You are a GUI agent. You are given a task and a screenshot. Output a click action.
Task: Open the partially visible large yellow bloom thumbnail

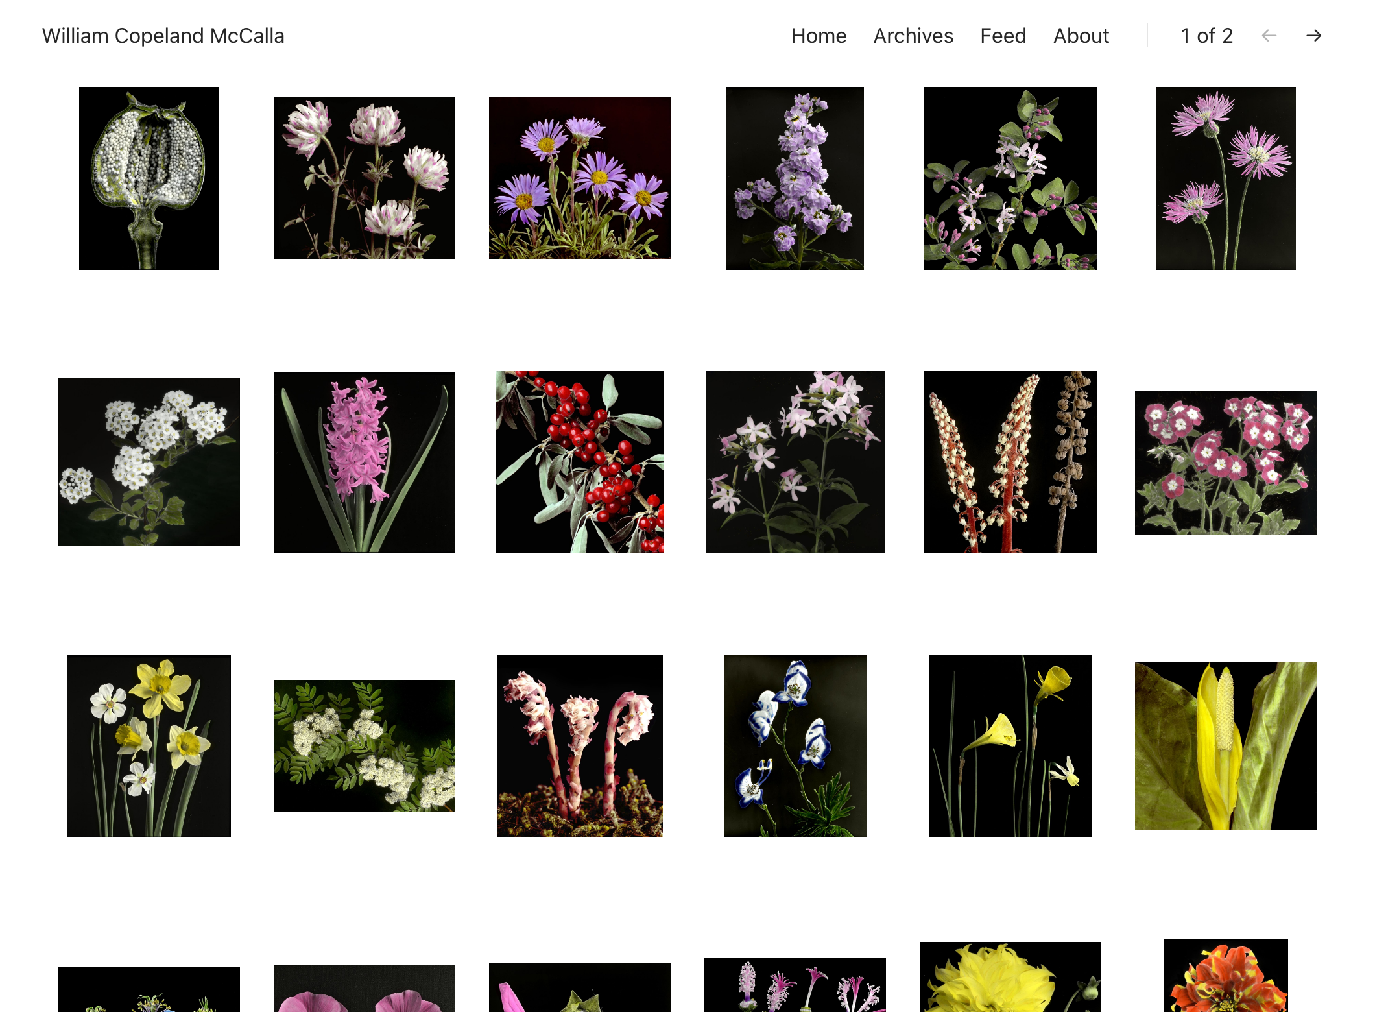[1010, 977]
